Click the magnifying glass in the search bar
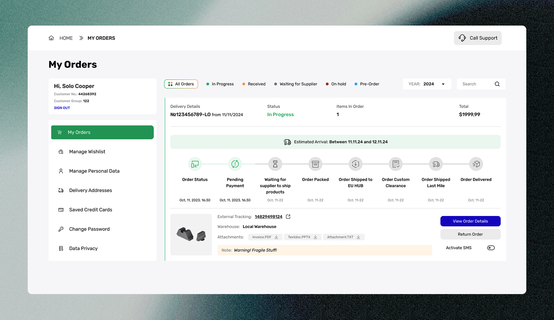Screen dimensions: 554x320 pyautogui.click(x=497, y=84)
